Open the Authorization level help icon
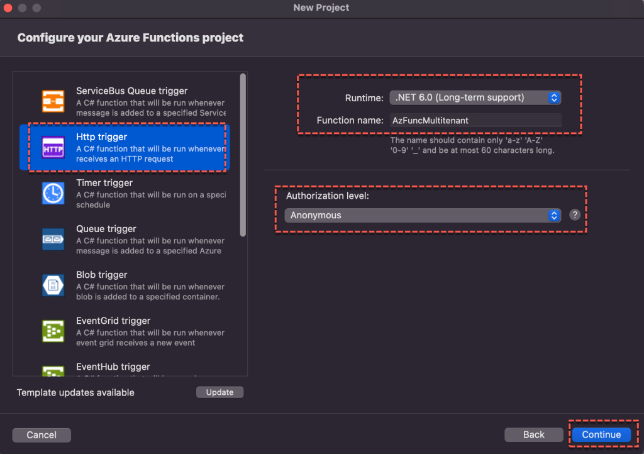644x454 pixels. click(574, 215)
